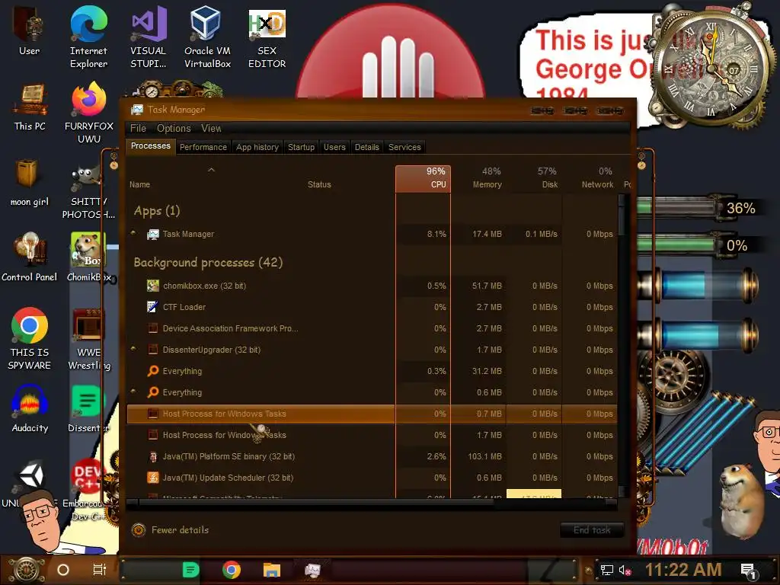Screen dimensions: 780x585
Task: Expand the second Everything process row
Action: [133, 392]
